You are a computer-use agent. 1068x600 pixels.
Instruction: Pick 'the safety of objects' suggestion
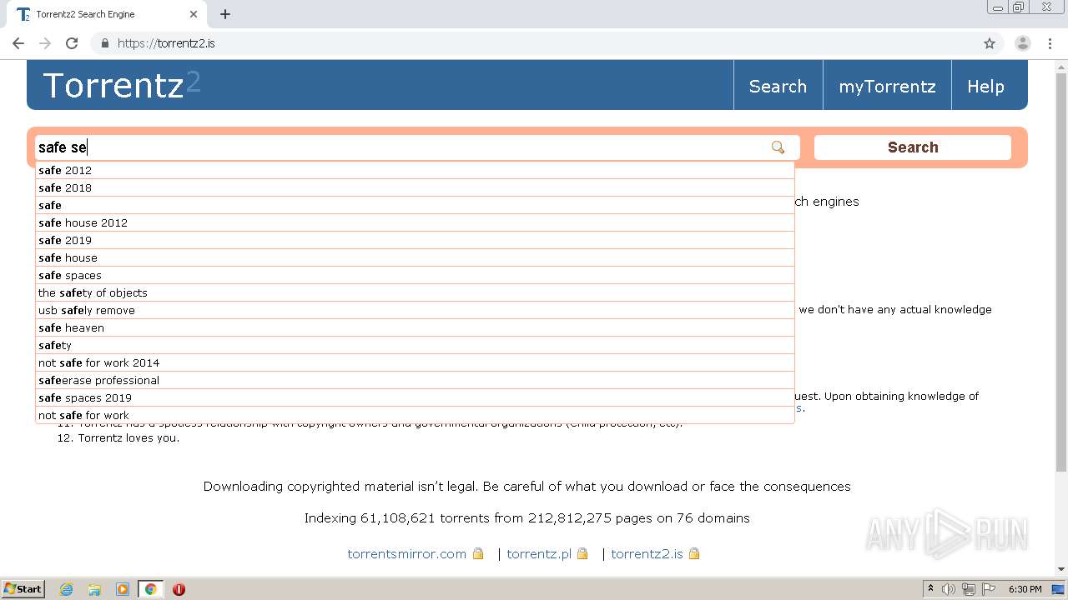pos(415,292)
